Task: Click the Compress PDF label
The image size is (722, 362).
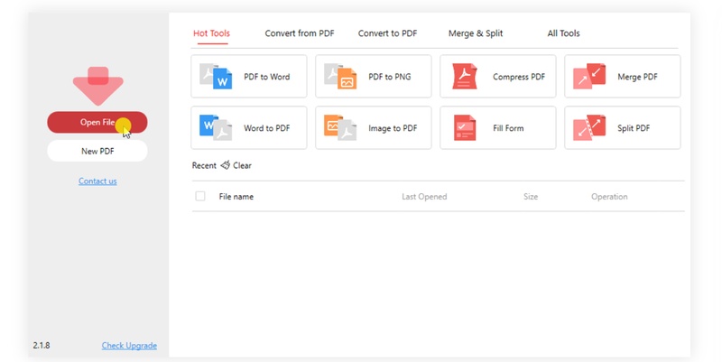Action: (x=519, y=77)
